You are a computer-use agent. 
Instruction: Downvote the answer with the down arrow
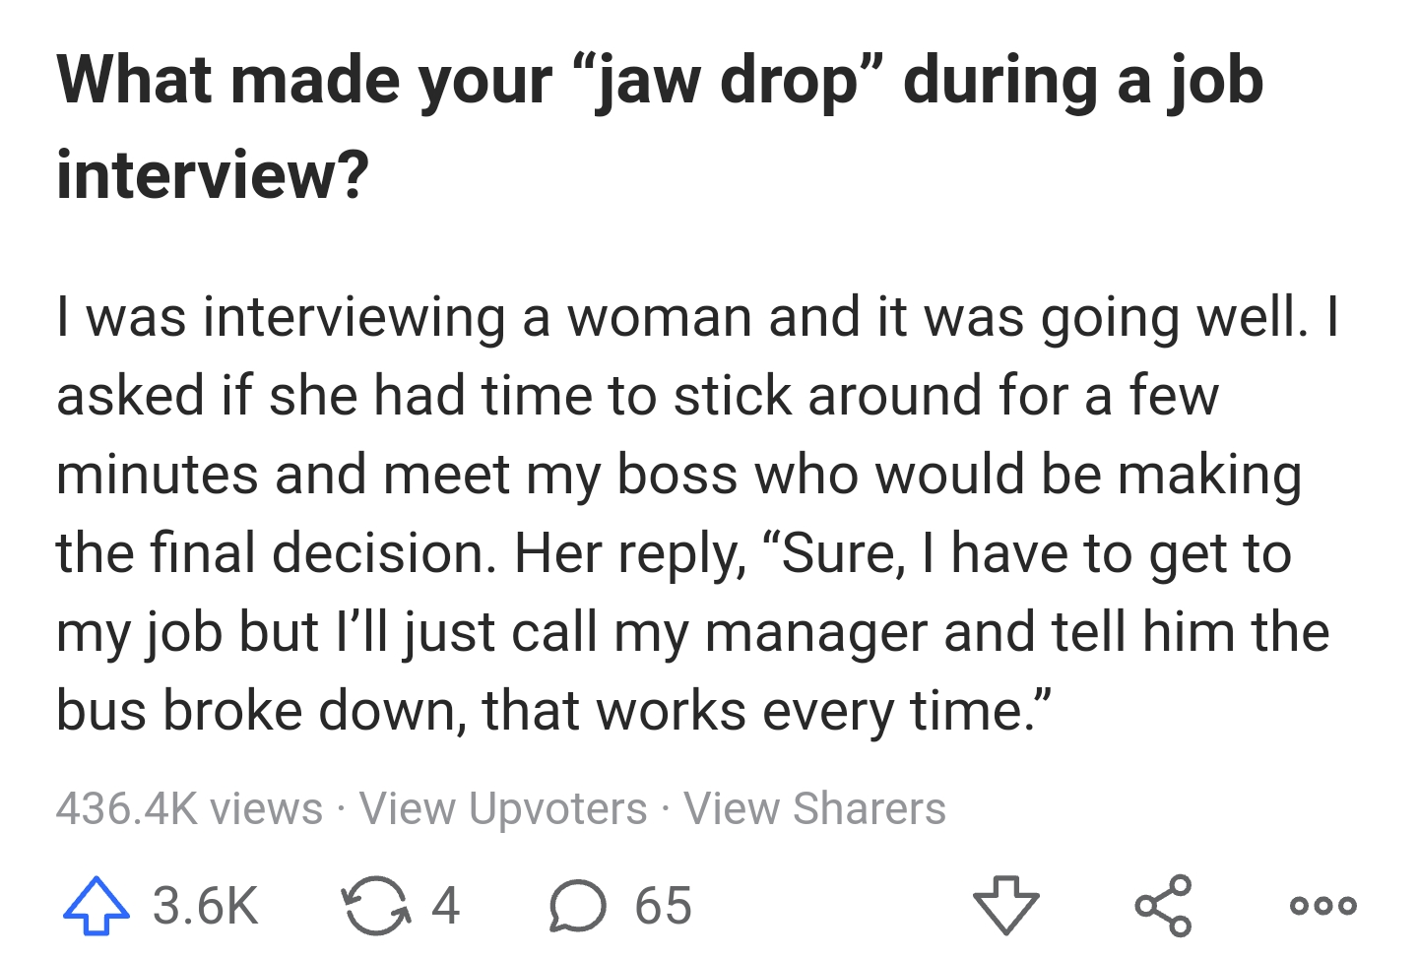coord(1005,905)
